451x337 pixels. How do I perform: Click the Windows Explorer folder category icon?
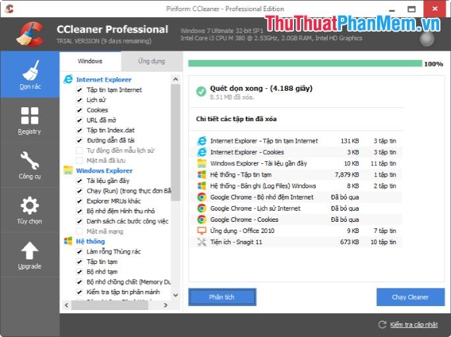[68, 170]
